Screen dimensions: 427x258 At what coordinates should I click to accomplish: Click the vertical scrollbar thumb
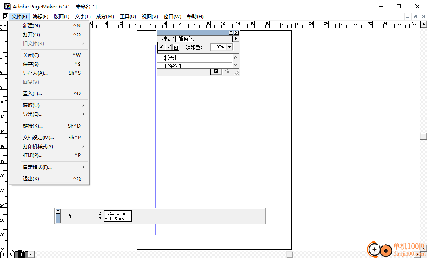click(423, 136)
